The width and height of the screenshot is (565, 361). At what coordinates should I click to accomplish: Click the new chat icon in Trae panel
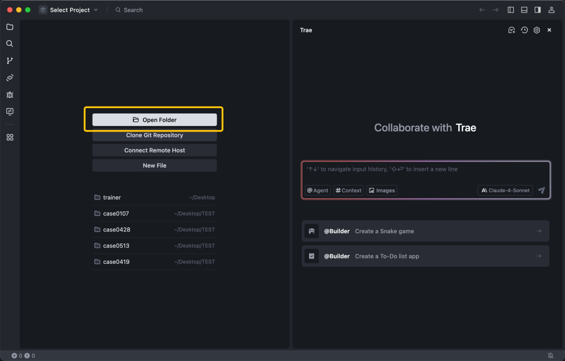512,30
